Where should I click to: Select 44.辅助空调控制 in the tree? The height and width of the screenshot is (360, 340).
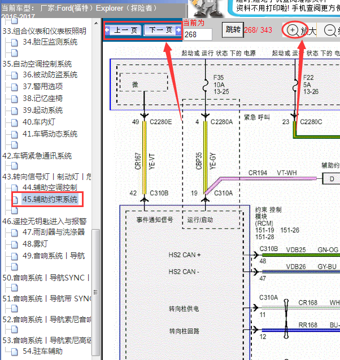50,187
